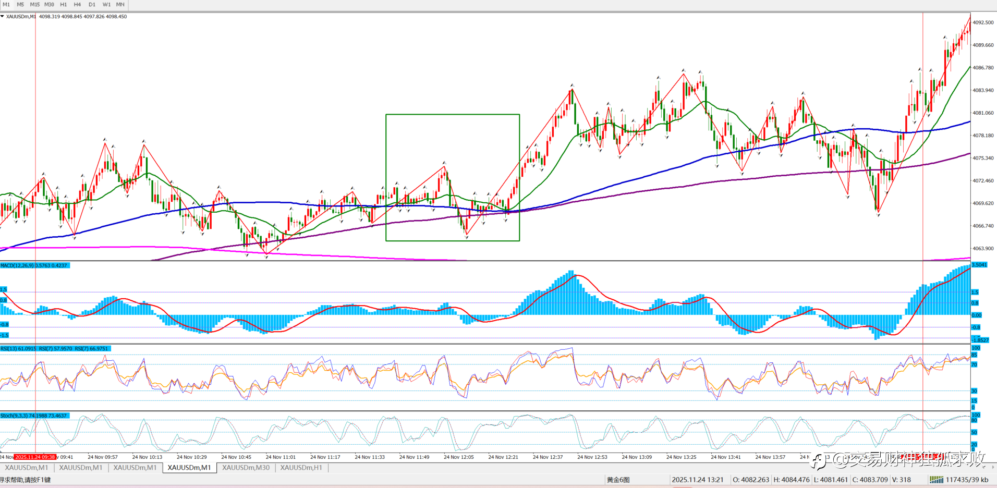Set the chart to the W1 weekly timeframe
This screenshot has height=488, width=997.
tap(106, 5)
